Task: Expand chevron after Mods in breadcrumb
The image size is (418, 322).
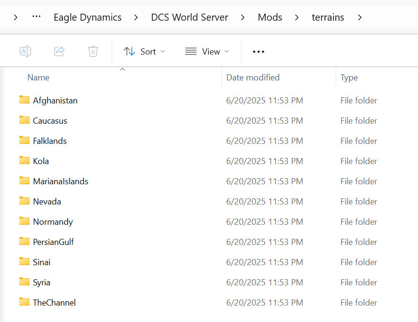Action: (297, 17)
